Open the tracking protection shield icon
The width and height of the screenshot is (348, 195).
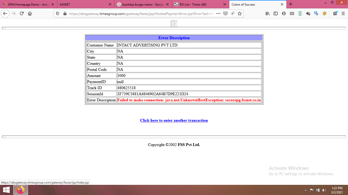pos(58,14)
